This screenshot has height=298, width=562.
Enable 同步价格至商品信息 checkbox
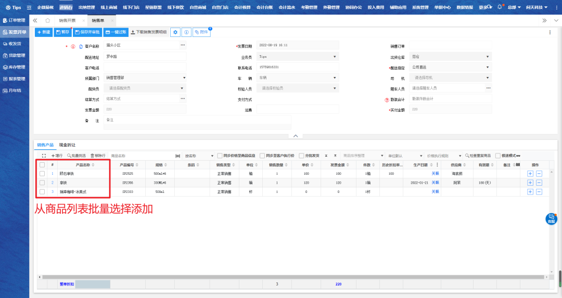220,156
